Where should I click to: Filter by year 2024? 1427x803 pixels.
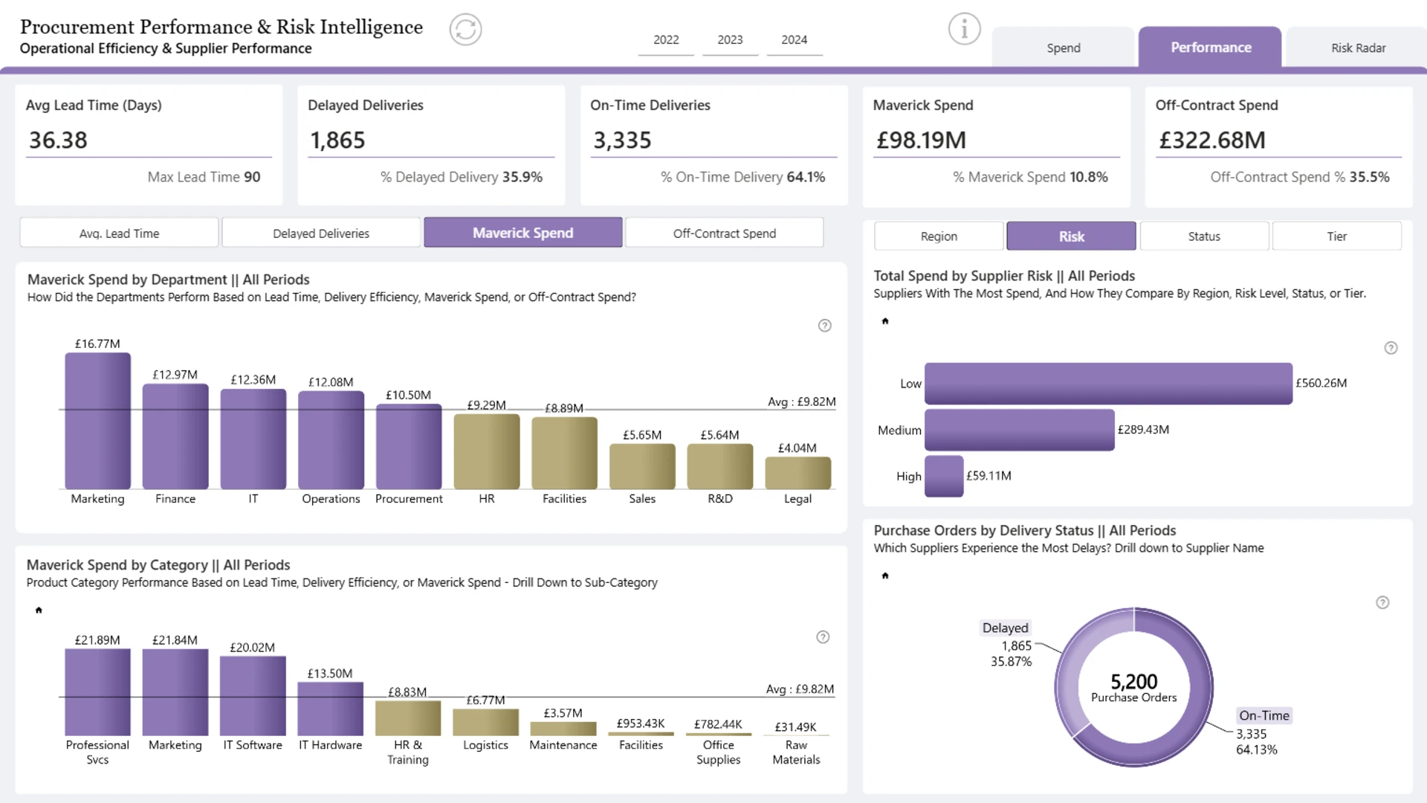[794, 40]
